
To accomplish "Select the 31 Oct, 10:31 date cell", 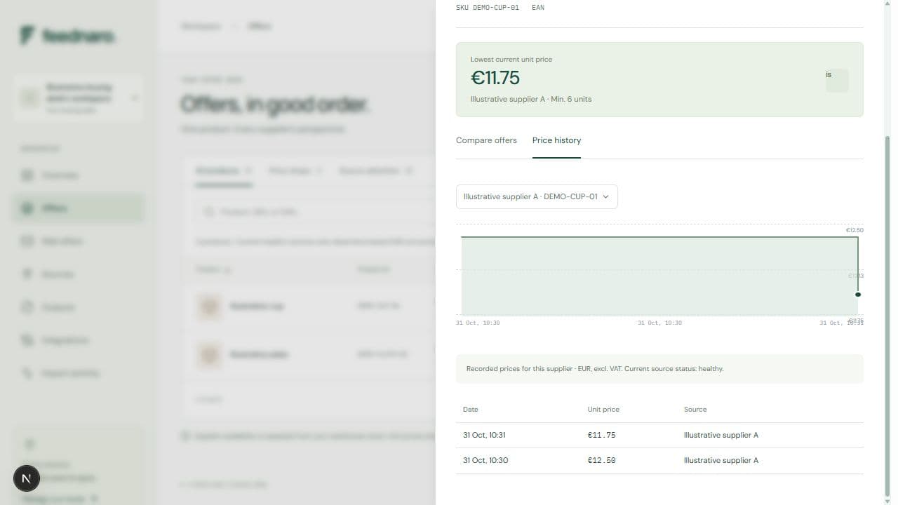I will tap(484, 435).
